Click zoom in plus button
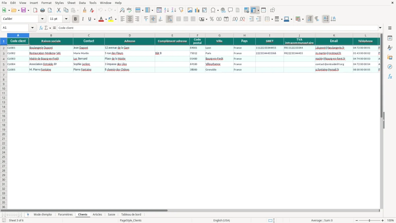The image size is (396, 223). point(383,220)
